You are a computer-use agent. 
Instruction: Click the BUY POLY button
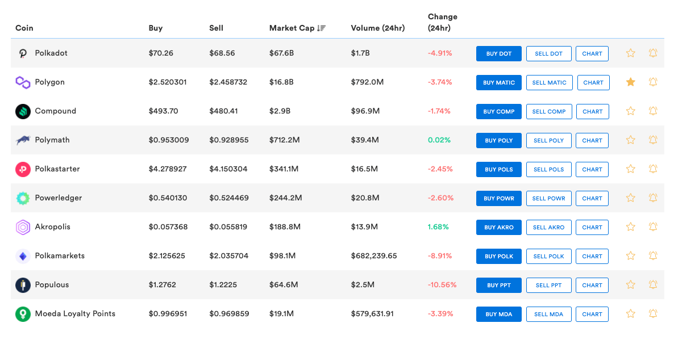coord(498,140)
